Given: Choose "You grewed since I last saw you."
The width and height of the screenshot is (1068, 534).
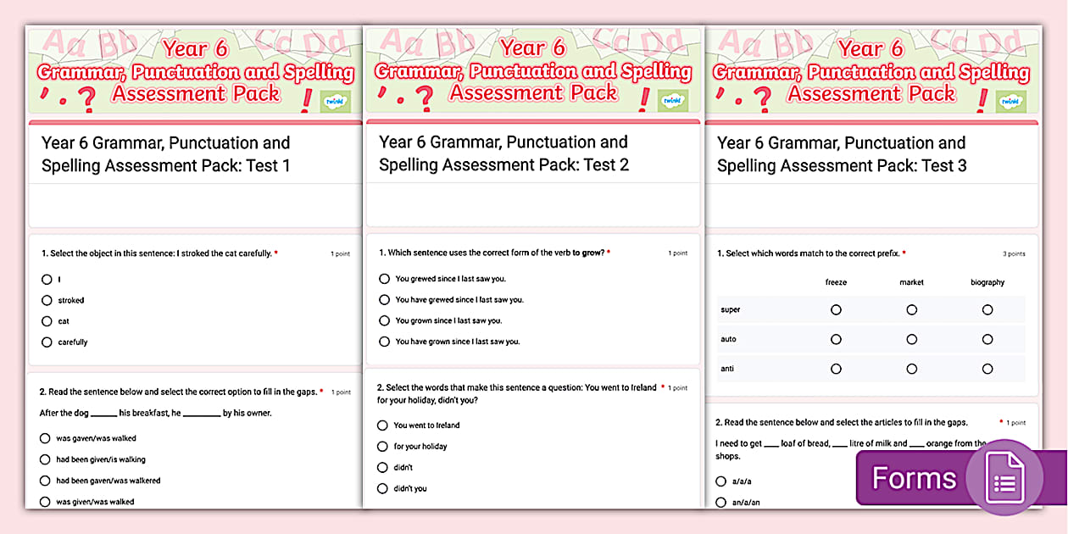Looking at the screenshot, I should click(x=384, y=278).
